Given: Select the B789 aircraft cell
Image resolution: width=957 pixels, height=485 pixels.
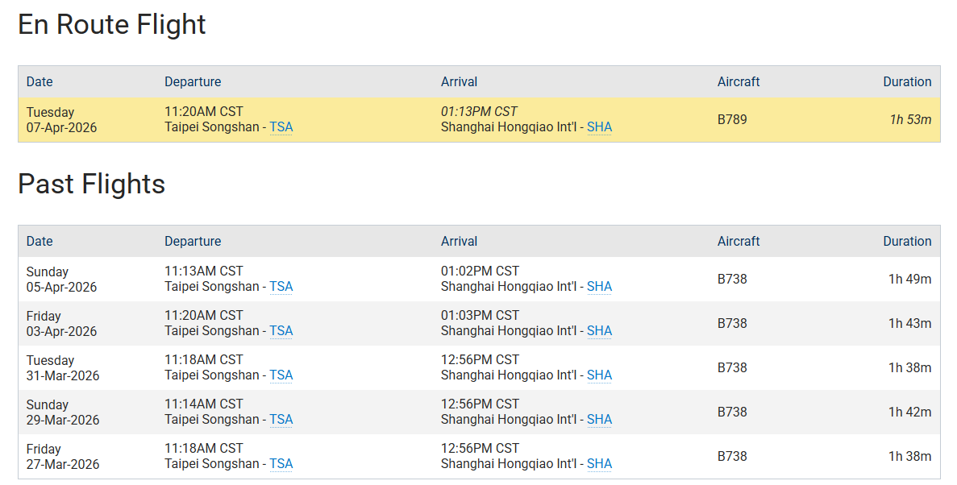Looking at the screenshot, I should [732, 120].
